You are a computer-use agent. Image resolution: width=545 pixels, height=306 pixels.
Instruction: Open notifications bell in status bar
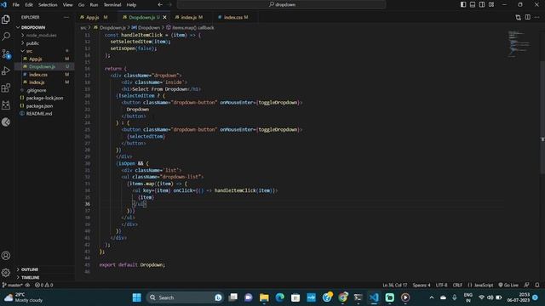coord(537,286)
